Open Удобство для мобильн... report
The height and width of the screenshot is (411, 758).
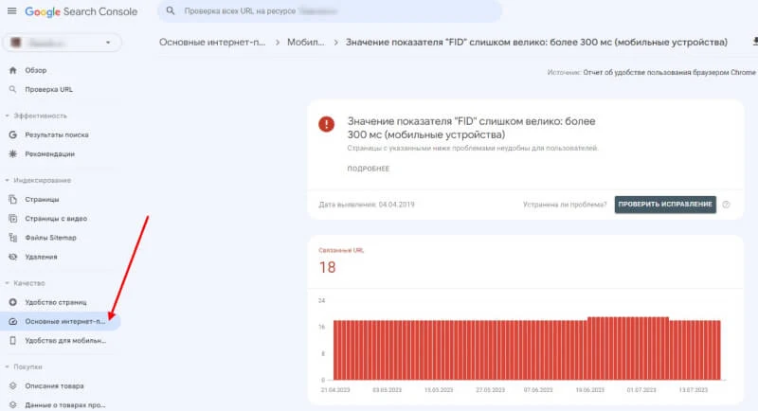coord(65,341)
